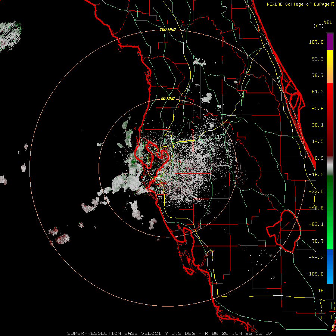This screenshot has width=336, height=336.
Task: Click the VEL legend heading
Action: click(328, 22)
